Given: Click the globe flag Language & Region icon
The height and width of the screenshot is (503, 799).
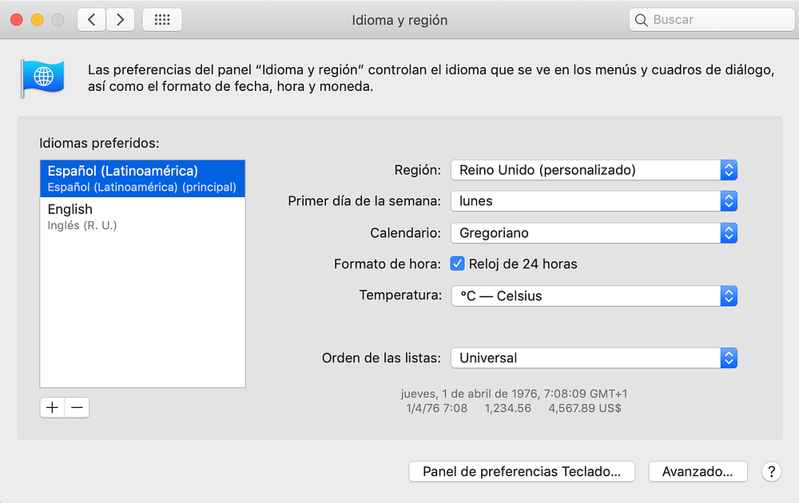Looking at the screenshot, I should 43,78.
